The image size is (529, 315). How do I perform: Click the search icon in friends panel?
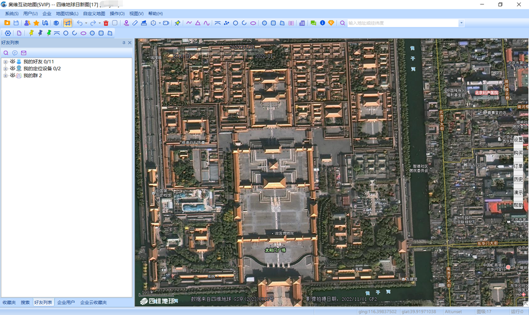(6, 53)
